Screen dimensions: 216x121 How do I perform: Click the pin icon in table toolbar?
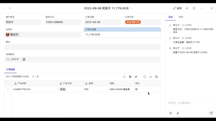pyautogui.click(x=136, y=77)
